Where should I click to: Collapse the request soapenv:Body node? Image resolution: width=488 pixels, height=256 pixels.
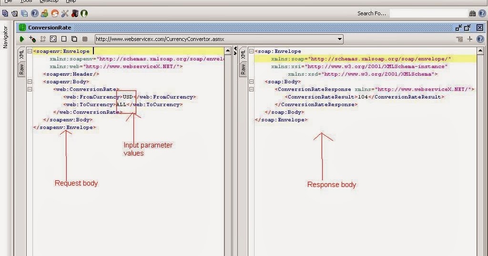coord(30,82)
